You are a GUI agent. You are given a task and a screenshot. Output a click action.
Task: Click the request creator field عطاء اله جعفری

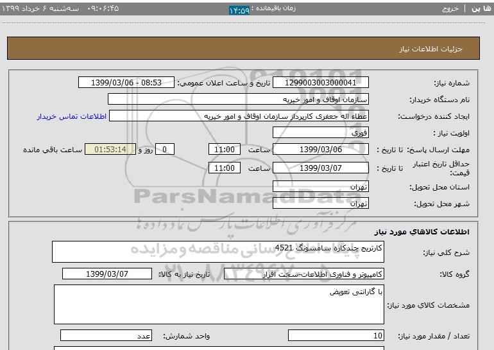pos(239,116)
